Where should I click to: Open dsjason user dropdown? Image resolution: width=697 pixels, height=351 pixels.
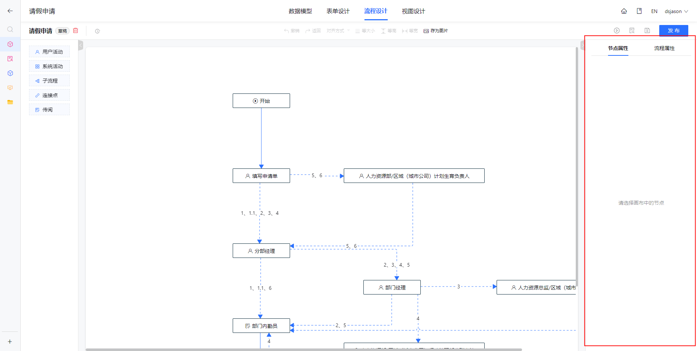[676, 11]
